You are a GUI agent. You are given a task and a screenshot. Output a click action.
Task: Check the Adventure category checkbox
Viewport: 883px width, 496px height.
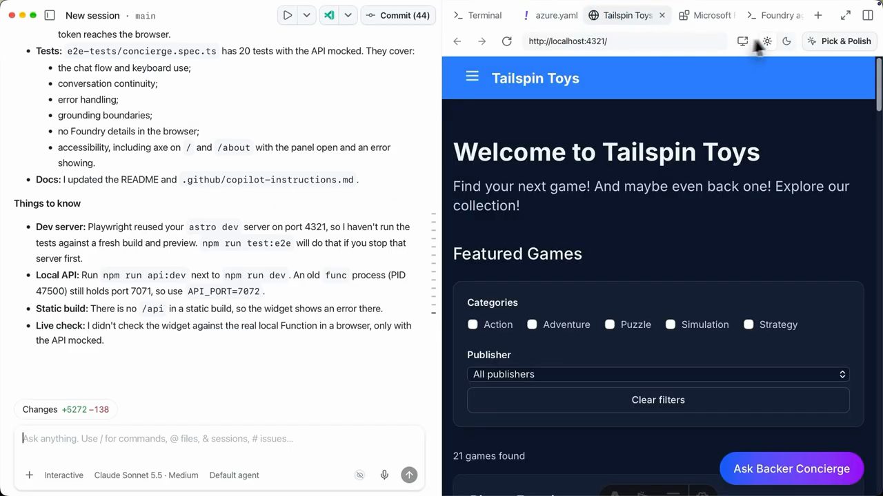[x=532, y=324]
